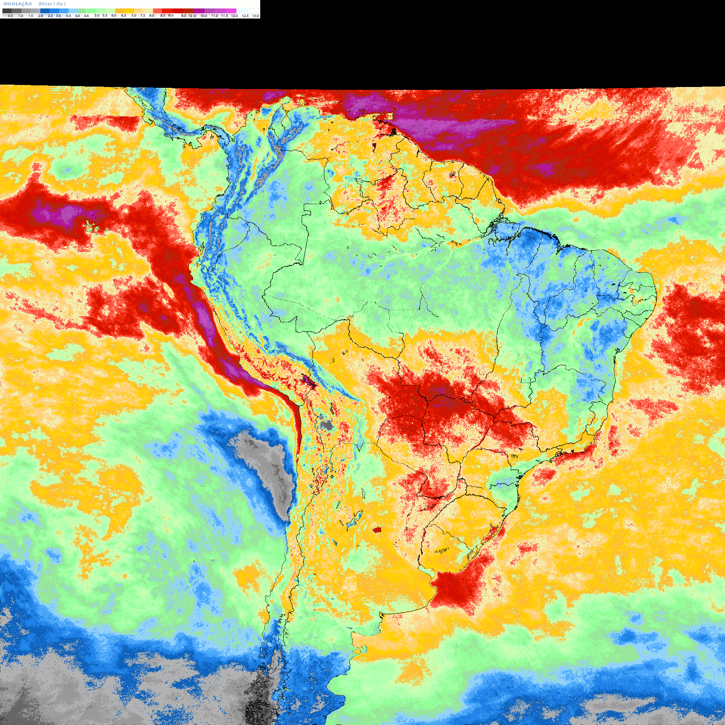Select the dark blue legend swatch above 2.5
This screenshot has height=725, width=725.
(x=45, y=11)
